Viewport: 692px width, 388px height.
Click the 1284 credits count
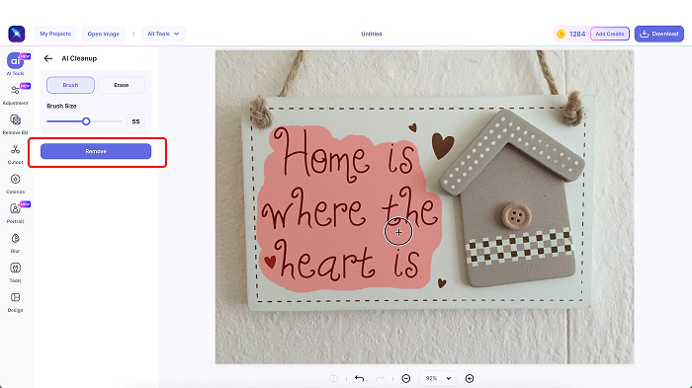pos(577,34)
